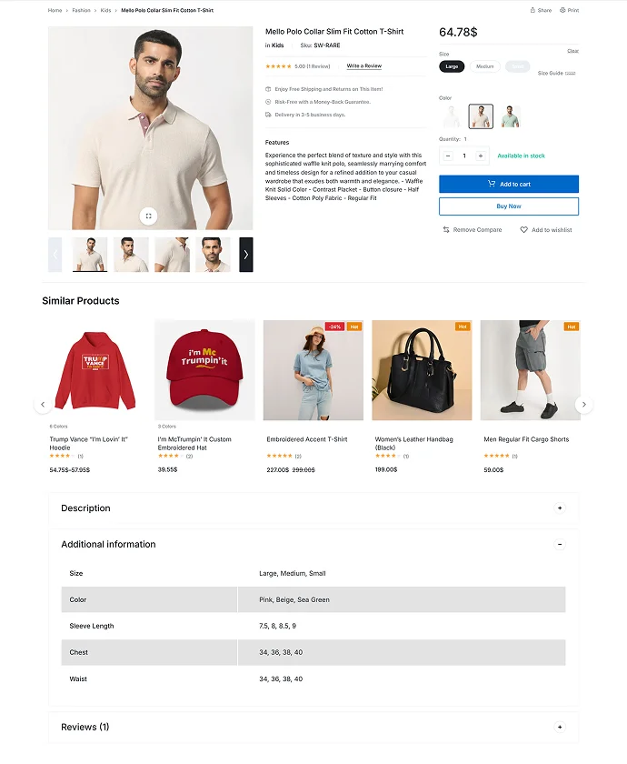Click the Add to wishlist heart icon
The image size is (627, 764).
pos(523,229)
